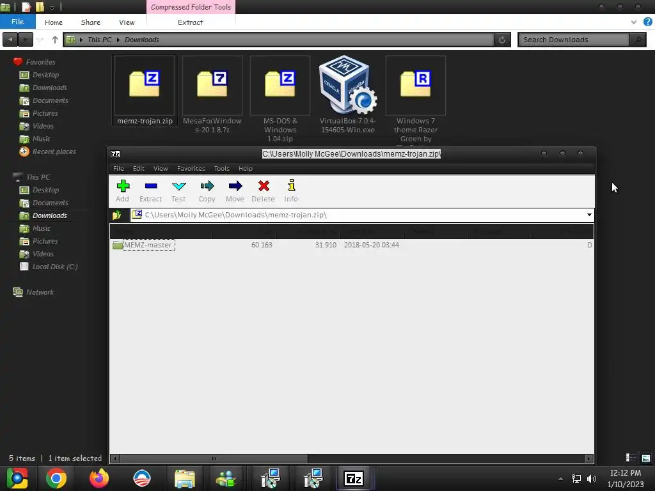
Task: Select MesaForWindows-20.1.8.7z file in Explorer
Action: [212, 95]
